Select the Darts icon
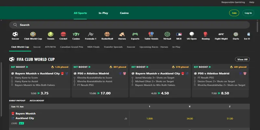260x130 pixels. pos(236,34)
